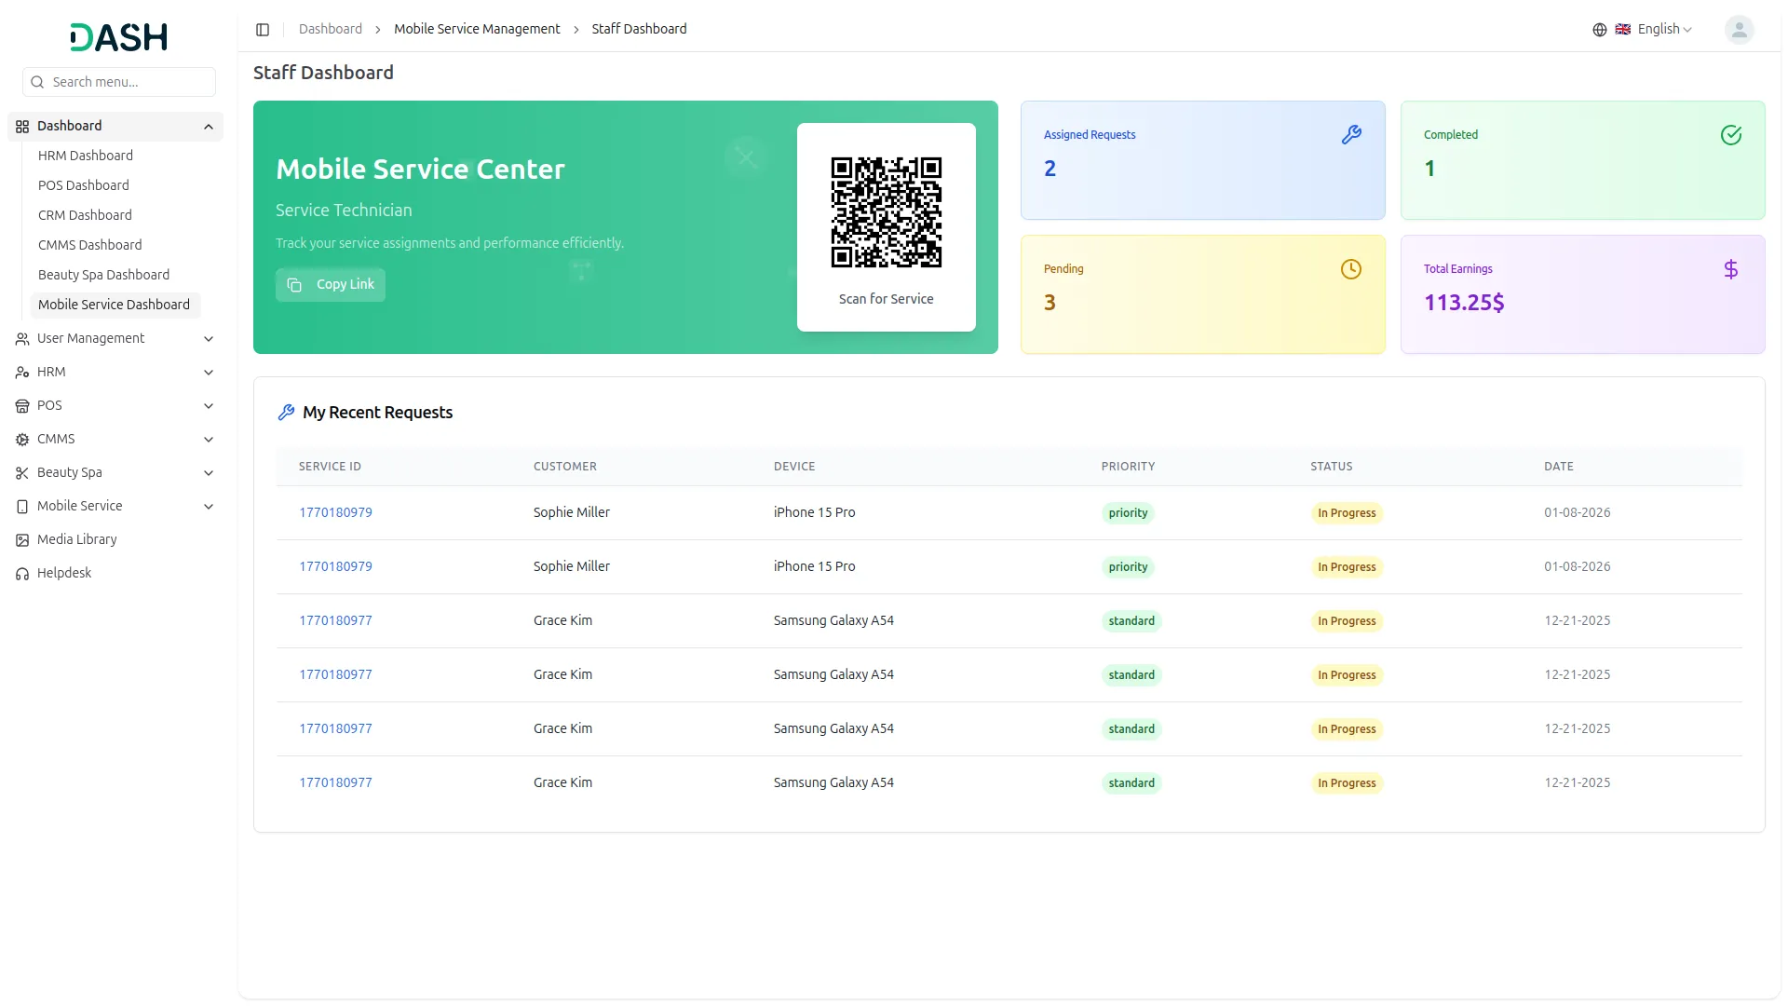Select CMMS Dashboard in sidebar menu
Image resolution: width=1788 pixels, height=1006 pixels.
(89, 245)
